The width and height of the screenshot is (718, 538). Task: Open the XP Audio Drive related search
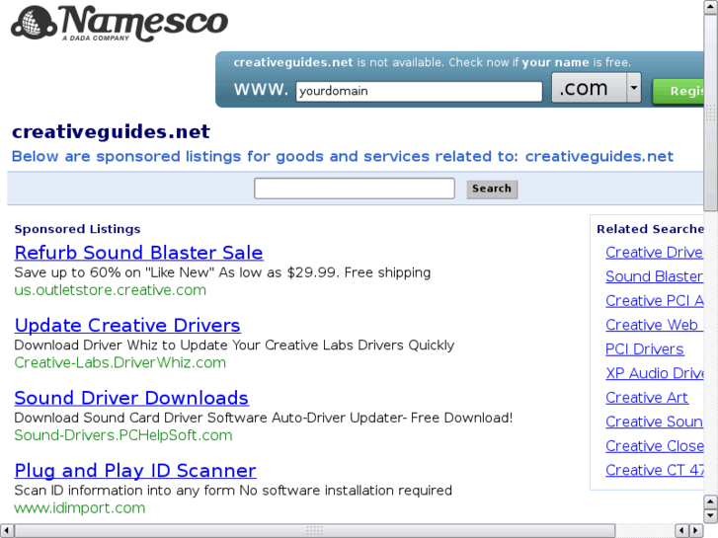tap(655, 373)
